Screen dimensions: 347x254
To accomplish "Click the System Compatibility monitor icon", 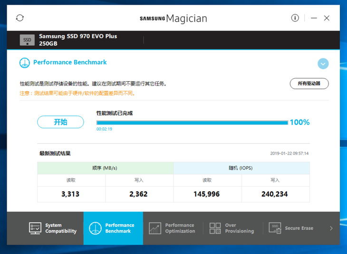I will [35, 228].
